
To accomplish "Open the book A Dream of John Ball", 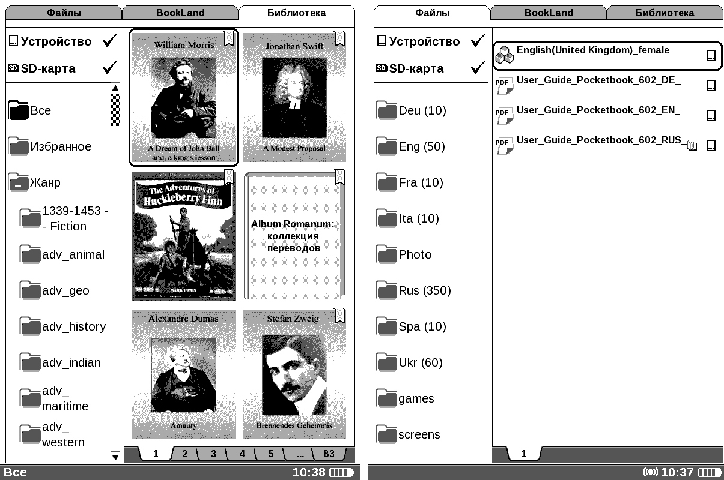I will 184,97.
